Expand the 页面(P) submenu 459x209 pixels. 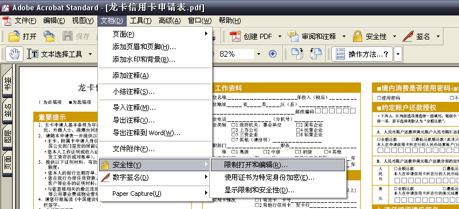coord(206,34)
